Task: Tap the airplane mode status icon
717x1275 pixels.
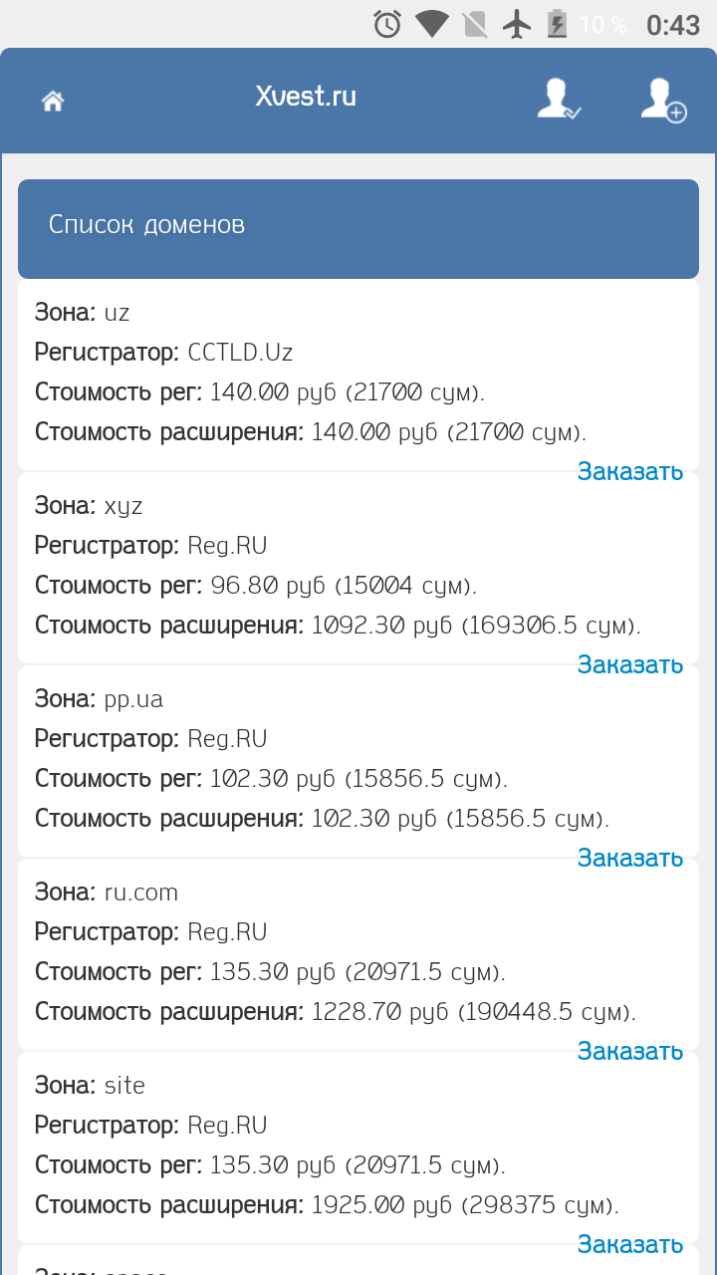Action: pos(517,24)
